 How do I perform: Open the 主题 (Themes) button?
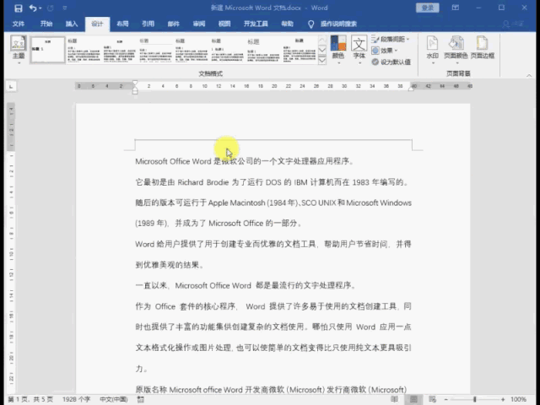tap(19, 51)
